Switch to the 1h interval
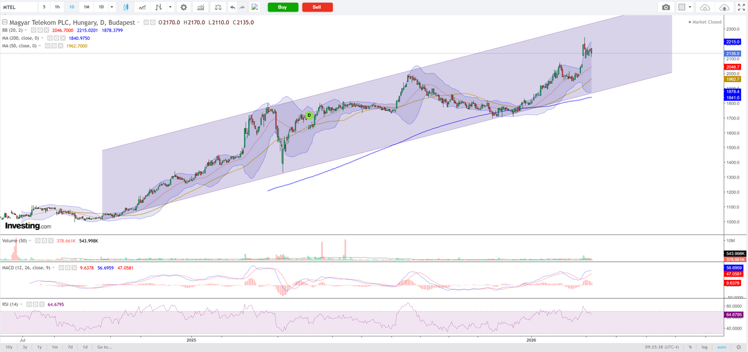 tap(57, 7)
